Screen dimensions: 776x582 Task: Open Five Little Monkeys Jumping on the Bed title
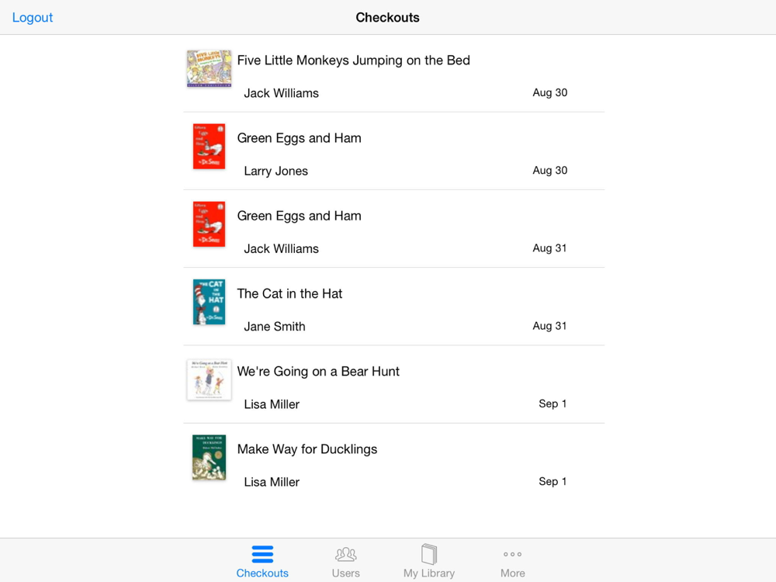click(353, 61)
